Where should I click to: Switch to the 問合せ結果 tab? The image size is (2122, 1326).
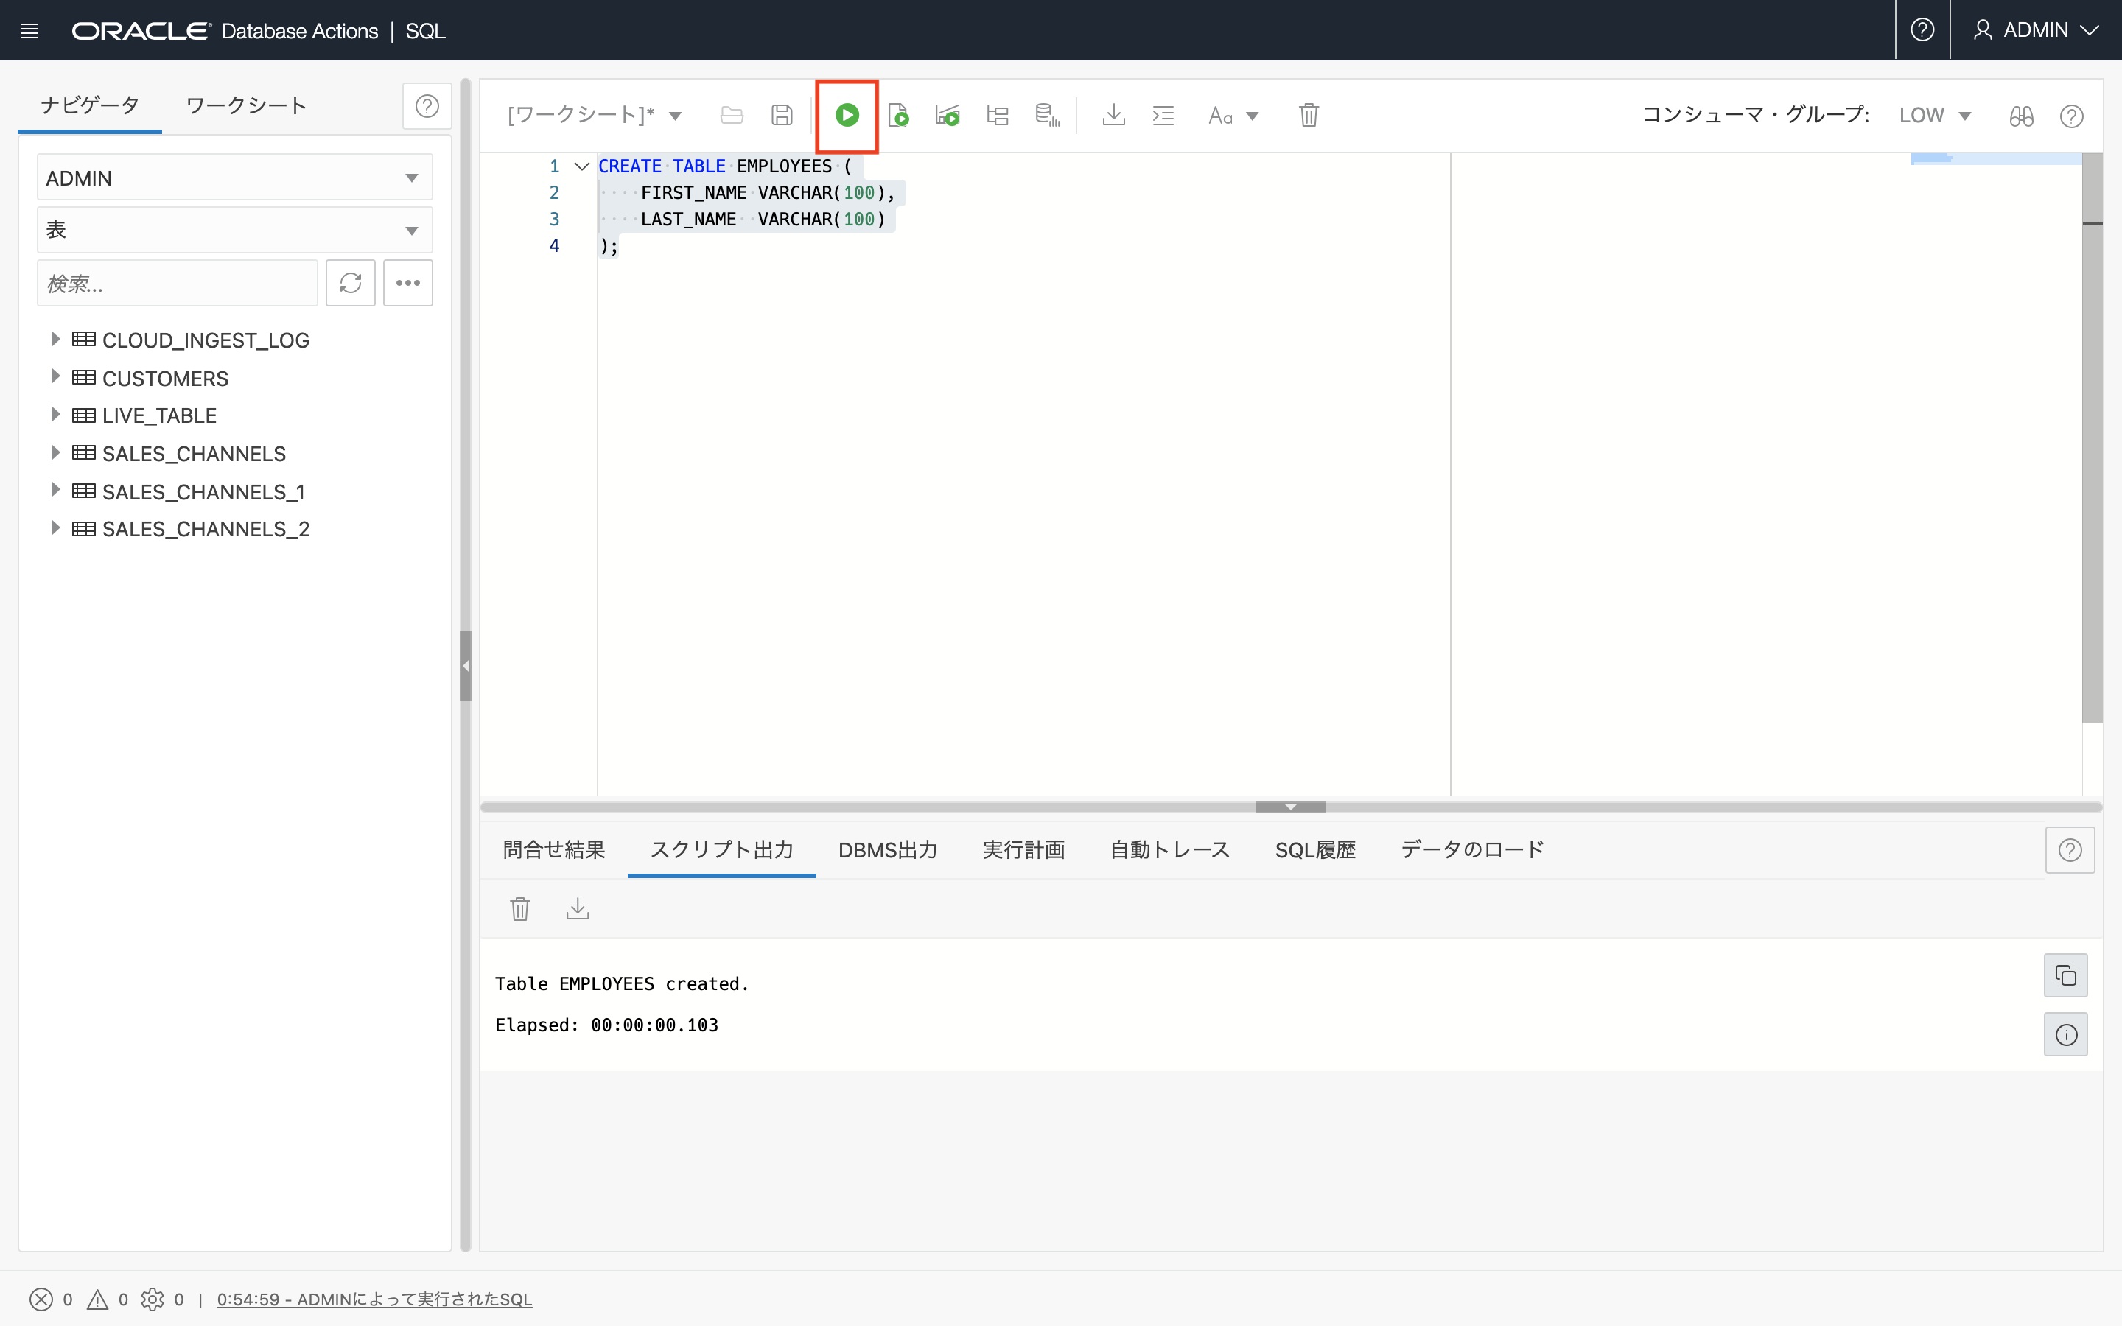point(555,849)
